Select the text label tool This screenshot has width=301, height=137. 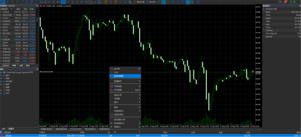36,2
